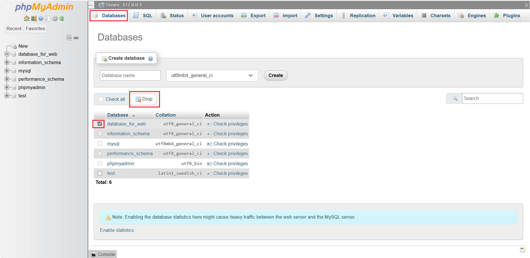Viewport: 530px width, 258px height.
Task: Go to the User accounts tab
Action: pos(212,16)
